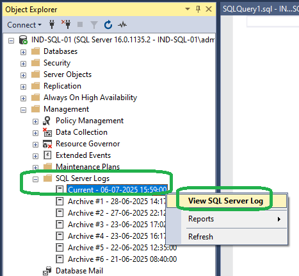299x276 pixels.
Task: Click the Extended Events icon
Action: pyautogui.click(x=47, y=155)
